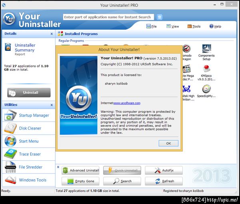Click the version 7.5.2013.02 text

[160, 59]
